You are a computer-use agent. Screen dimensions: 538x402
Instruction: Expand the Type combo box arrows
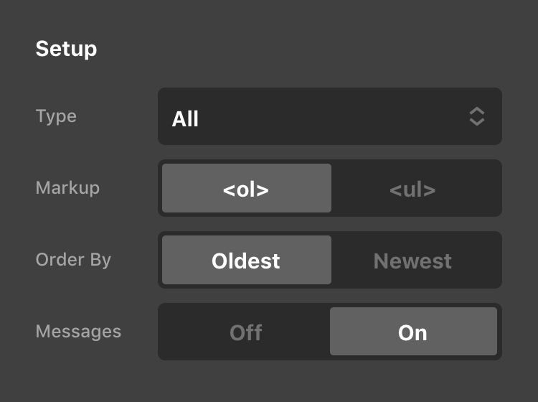[x=477, y=116]
